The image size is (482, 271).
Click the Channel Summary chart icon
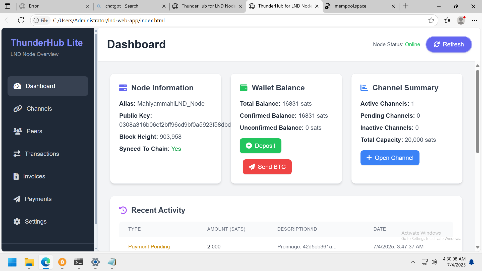(364, 88)
